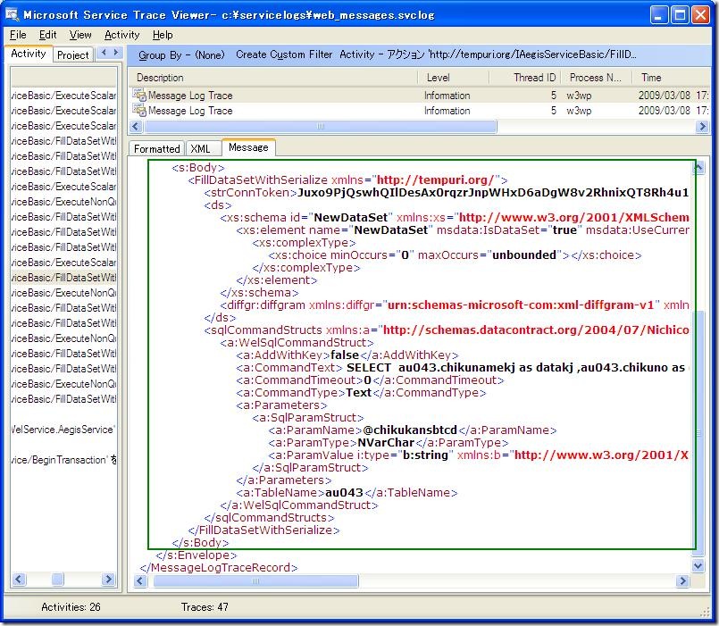
Task: Sort traces by the Thread ID column header
Action: click(x=526, y=78)
